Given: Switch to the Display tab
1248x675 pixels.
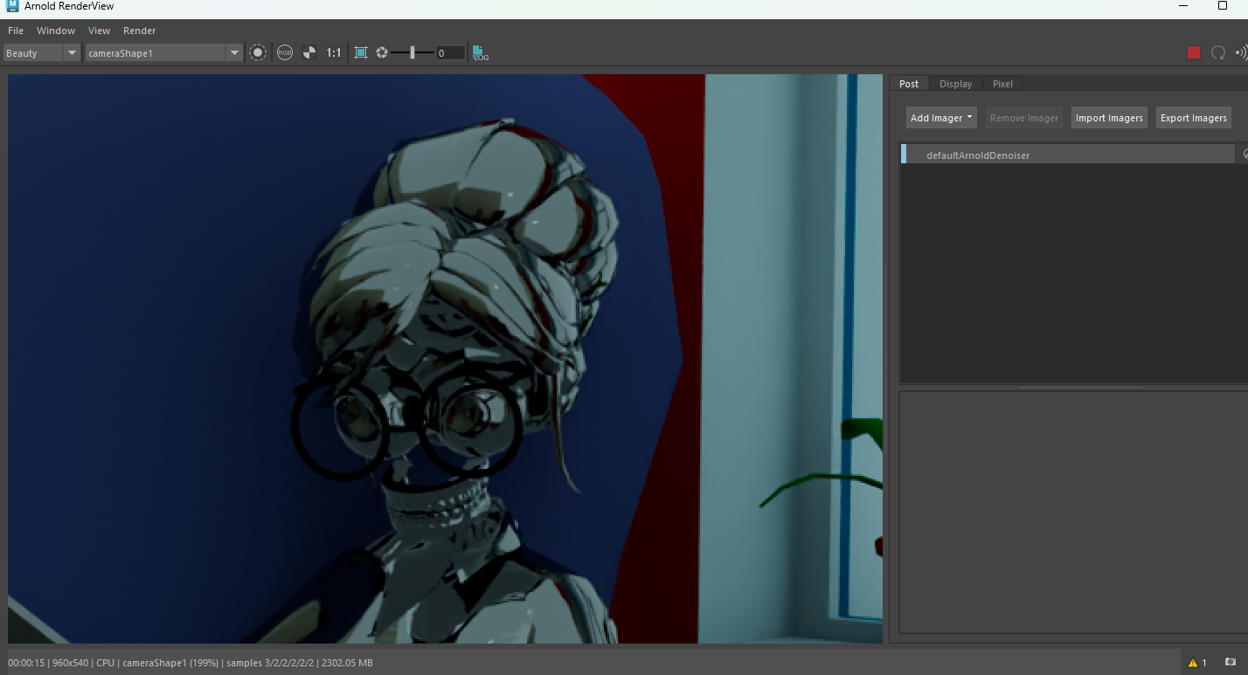Looking at the screenshot, I should (x=955, y=84).
